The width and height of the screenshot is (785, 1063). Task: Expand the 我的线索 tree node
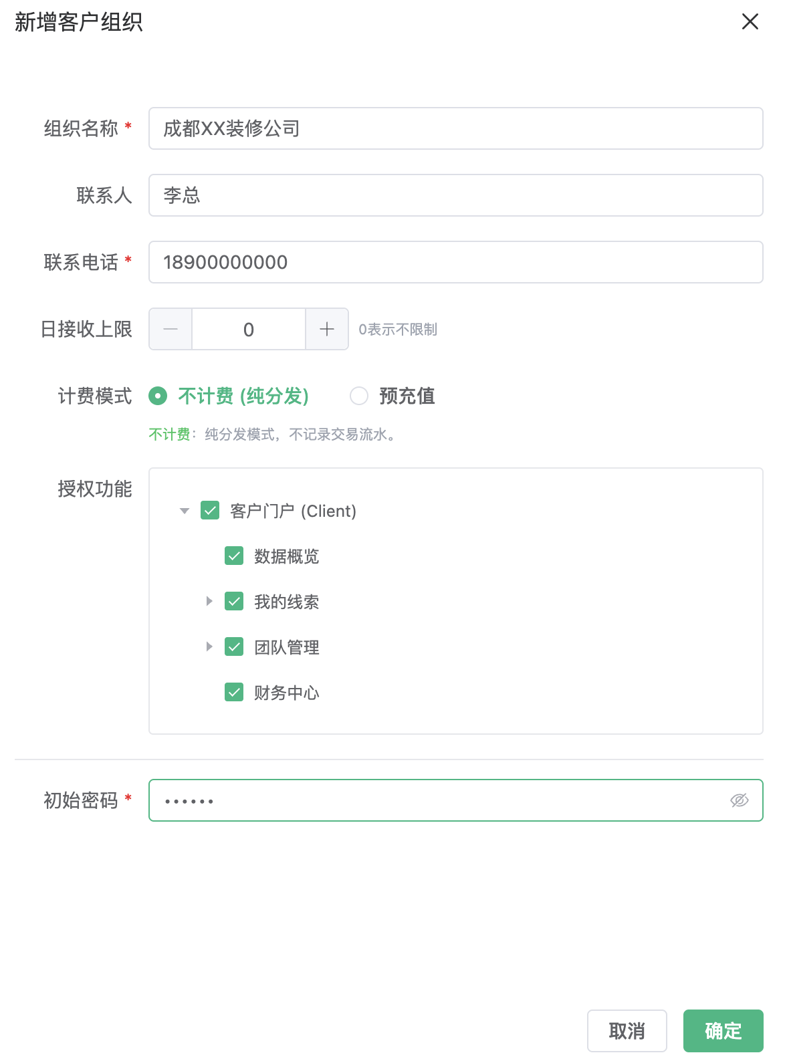point(209,602)
